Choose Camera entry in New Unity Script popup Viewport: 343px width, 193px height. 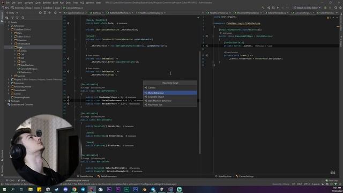[x=170, y=88]
